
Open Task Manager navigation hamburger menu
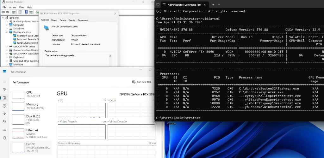[x=4, y=82]
